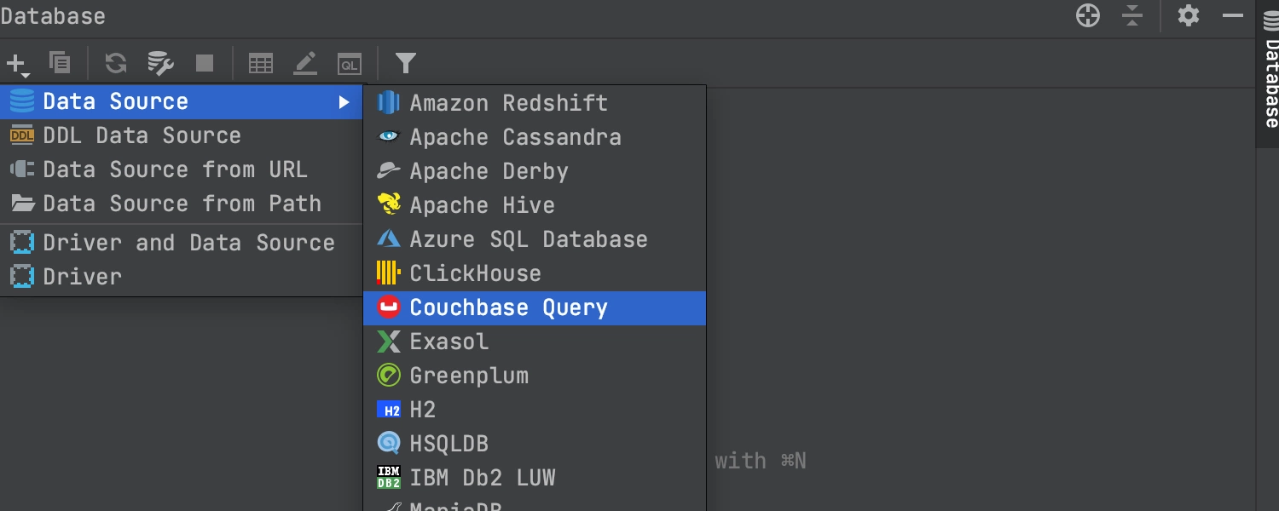This screenshot has height=511, width=1279.
Task: Select ClickHouse data source
Action: click(535, 273)
